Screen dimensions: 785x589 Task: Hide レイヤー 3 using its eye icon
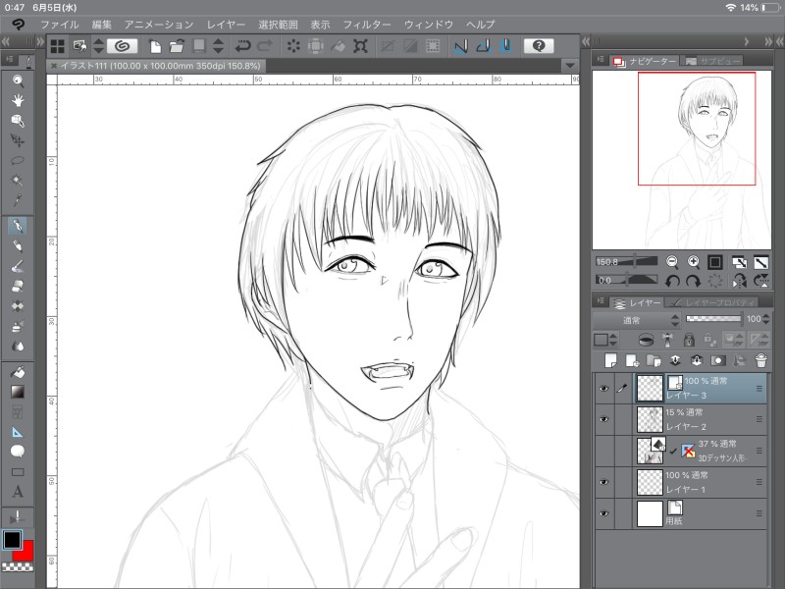603,389
